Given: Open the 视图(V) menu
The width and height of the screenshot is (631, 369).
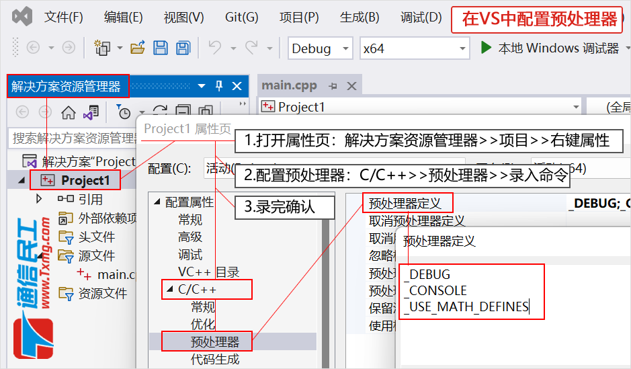Looking at the screenshot, I should 184,17.
